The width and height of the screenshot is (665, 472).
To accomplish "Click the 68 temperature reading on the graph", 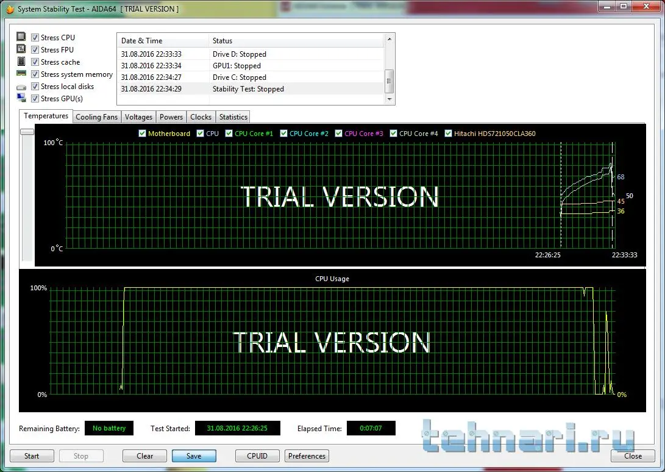I will click(621, 177).
